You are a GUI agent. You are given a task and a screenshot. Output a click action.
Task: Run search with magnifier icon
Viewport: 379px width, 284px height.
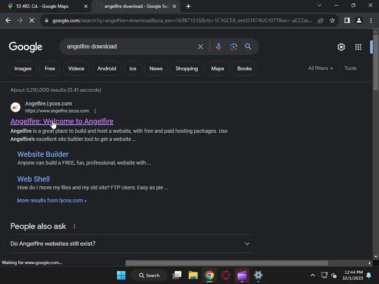pos(248,46)
